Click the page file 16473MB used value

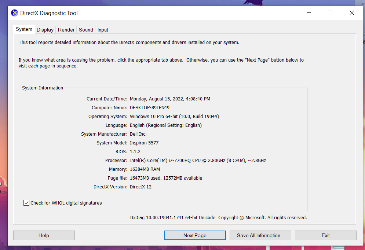coord(166,178)
